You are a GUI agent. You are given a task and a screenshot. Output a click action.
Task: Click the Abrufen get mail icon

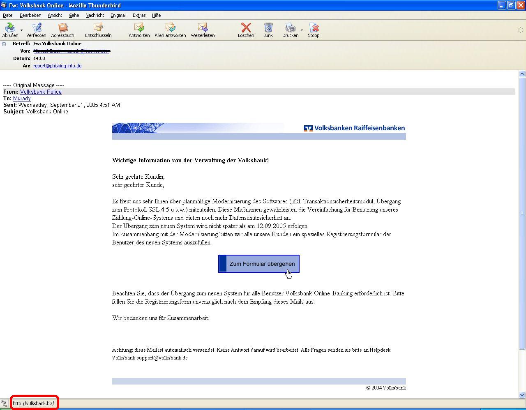(x=10, y=28)
